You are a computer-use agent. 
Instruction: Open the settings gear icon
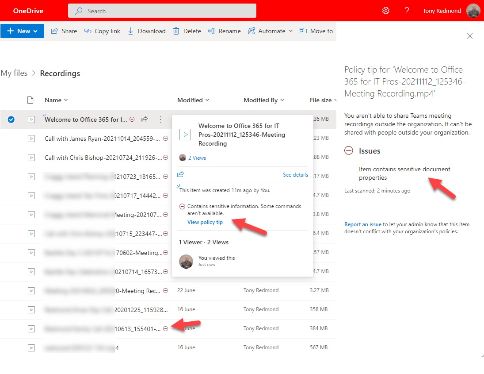[x=386, y=11]
